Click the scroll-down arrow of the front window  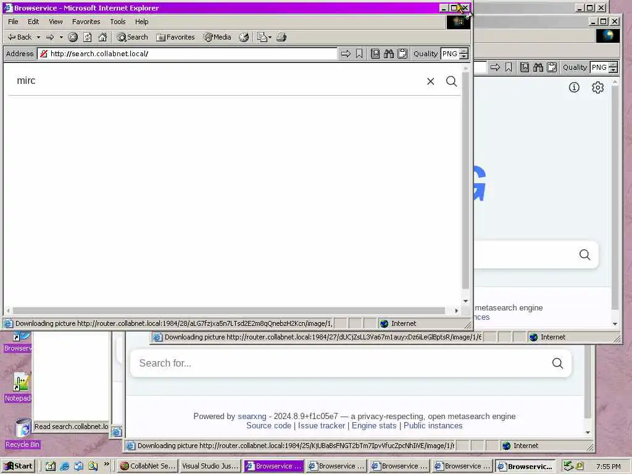465,301
